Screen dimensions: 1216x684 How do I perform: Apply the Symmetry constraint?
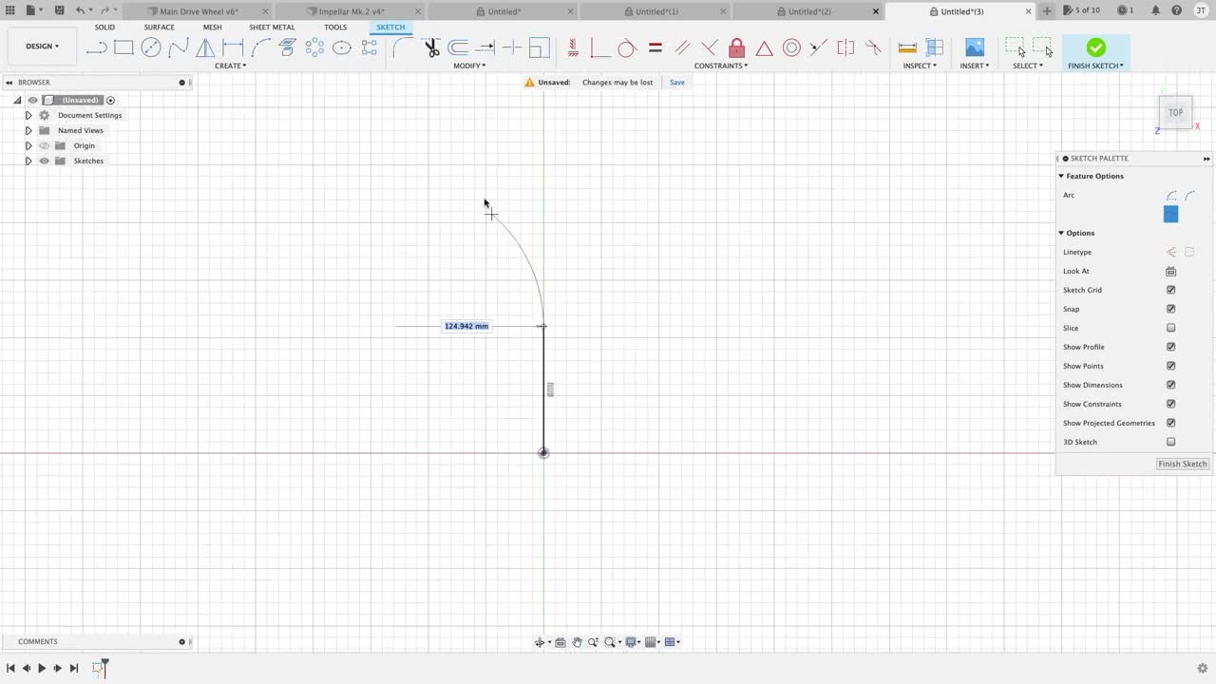[x=845, y=47]
